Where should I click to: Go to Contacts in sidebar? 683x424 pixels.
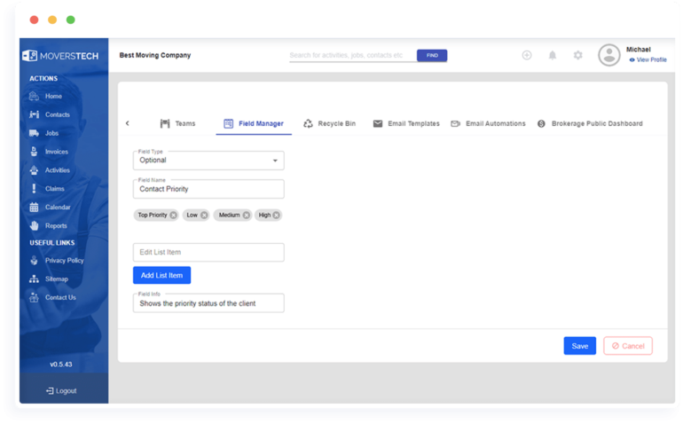pos(57,114)
